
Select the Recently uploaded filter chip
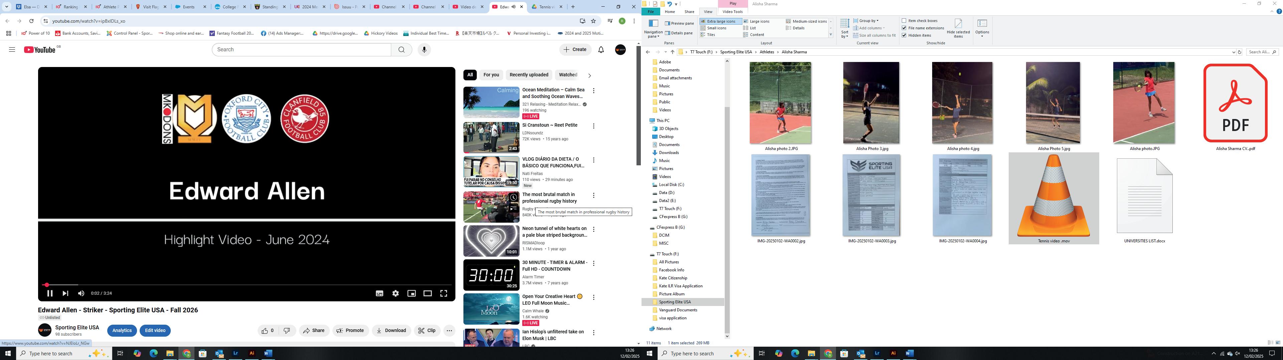tap(529, 75)
